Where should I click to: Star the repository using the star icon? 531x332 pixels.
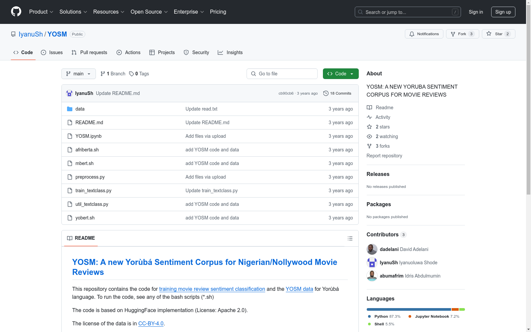point(489,34)
